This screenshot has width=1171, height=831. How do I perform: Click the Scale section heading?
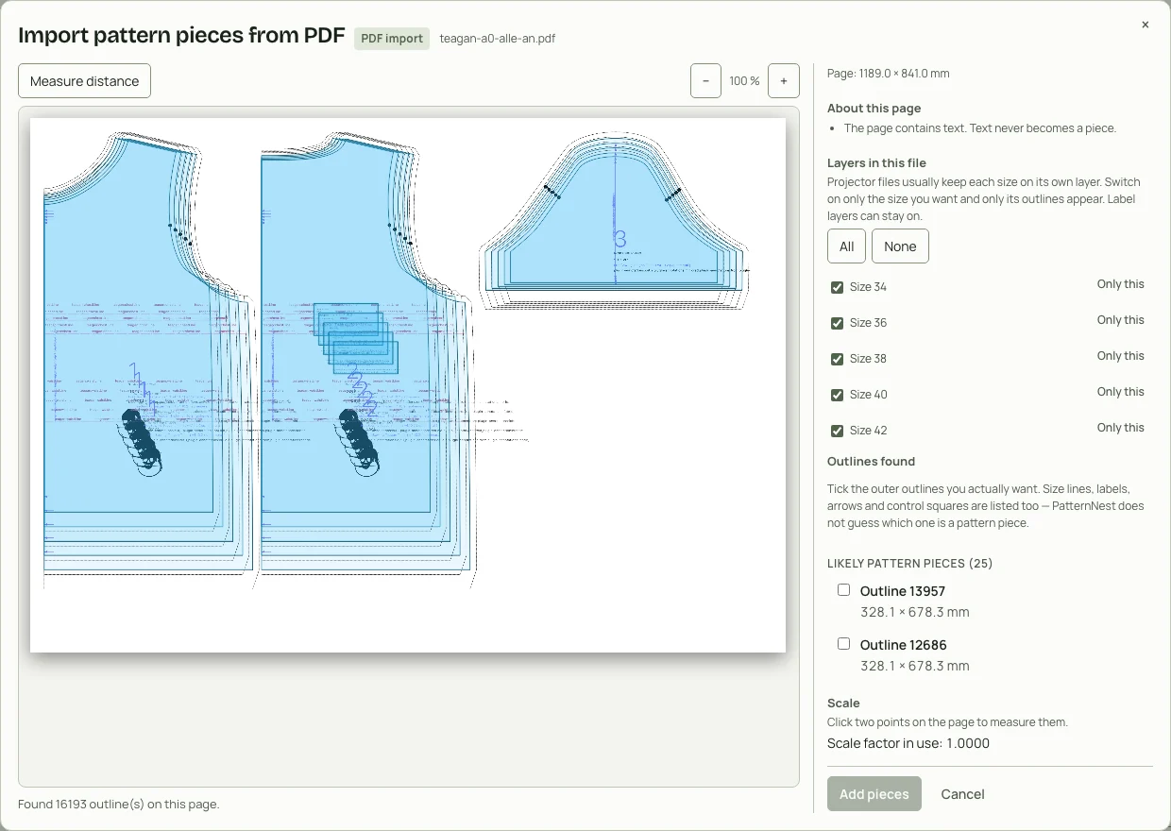pyautogui.click(x=843, y=704)
